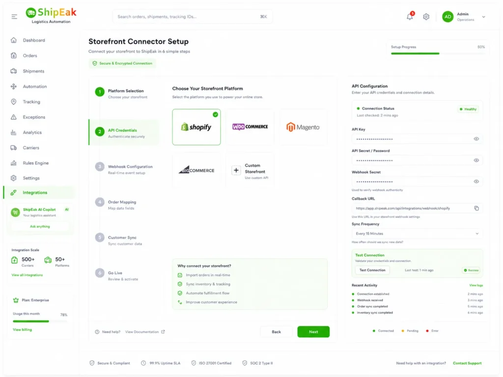Click View billing link
This screenshot has height=377, width=503.
[x=22, y=329]
